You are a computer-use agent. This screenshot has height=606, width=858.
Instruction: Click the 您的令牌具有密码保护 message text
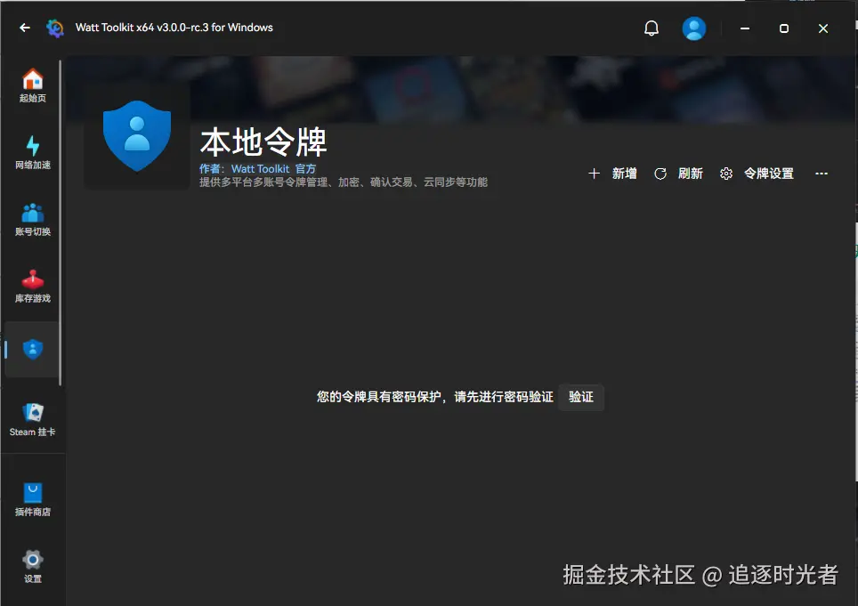[435, 397]
